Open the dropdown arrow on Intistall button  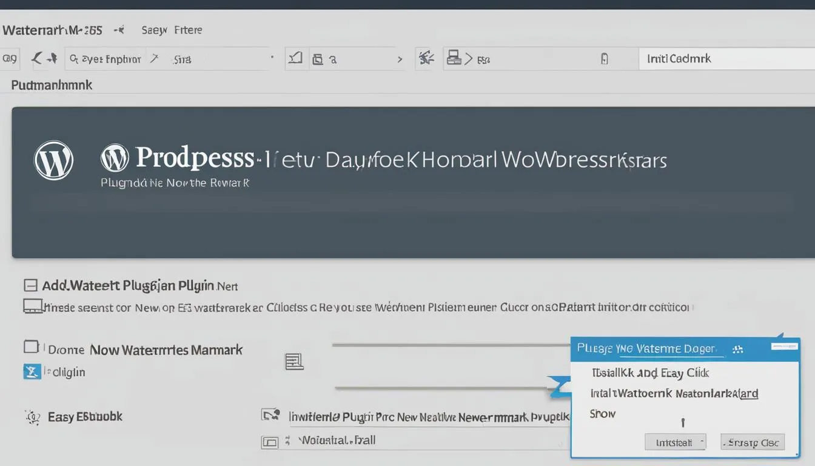[x=702, y=442]
